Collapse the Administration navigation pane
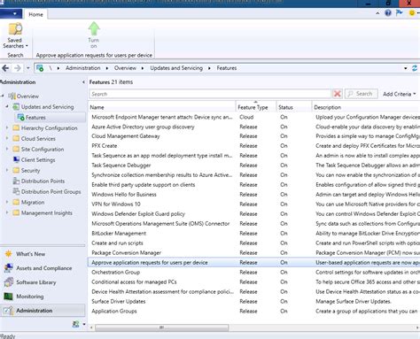Screen dimensions: 420x339 (83, 82)
